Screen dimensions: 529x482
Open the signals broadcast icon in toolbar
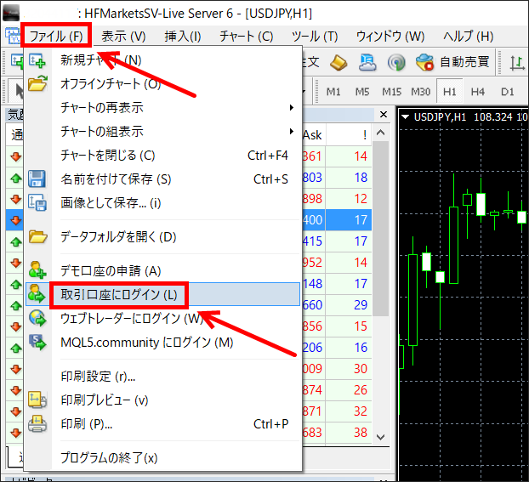395,62
